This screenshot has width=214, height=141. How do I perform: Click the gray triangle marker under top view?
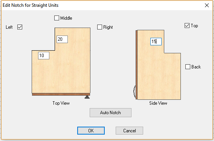coord(87,97)
